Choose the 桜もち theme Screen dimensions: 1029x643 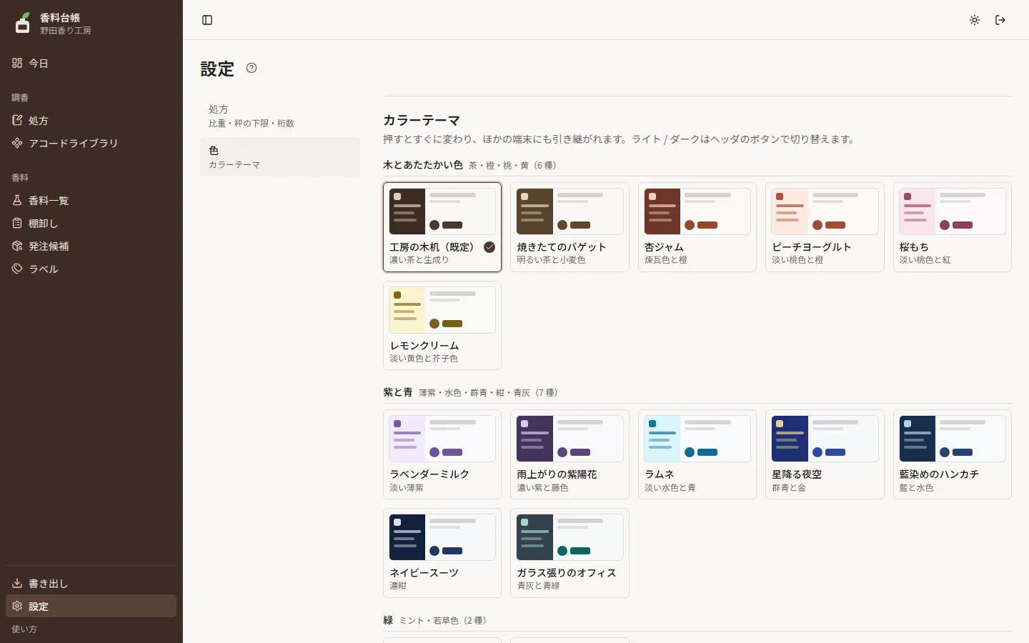[x=953, y=227]
